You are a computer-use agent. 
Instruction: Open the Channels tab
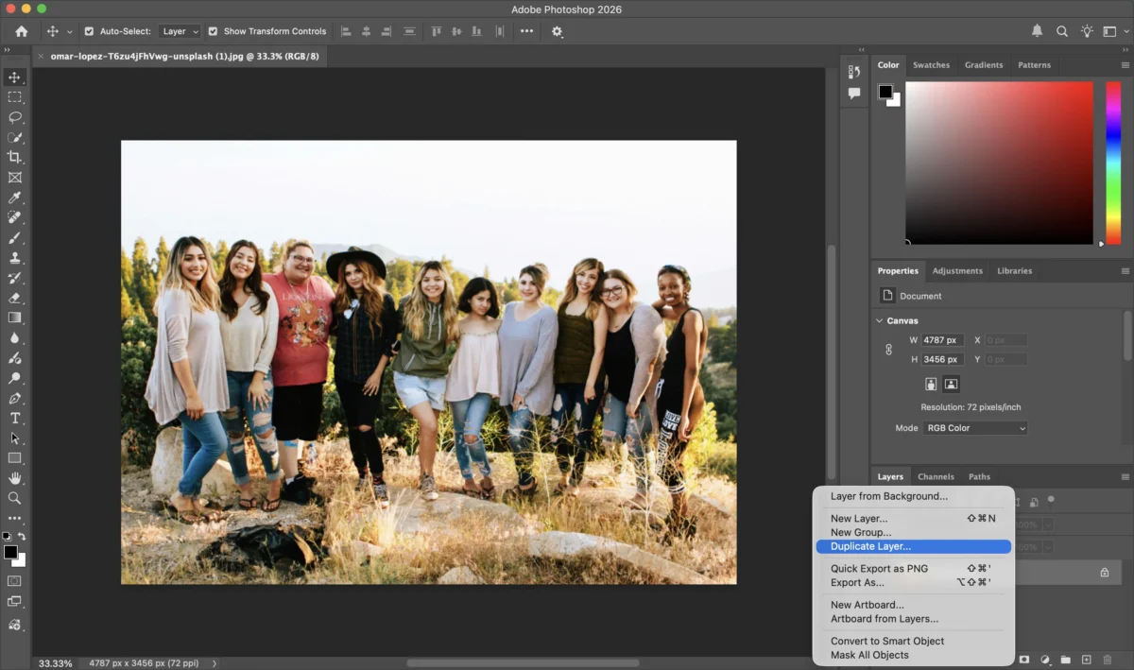[936, 477]
